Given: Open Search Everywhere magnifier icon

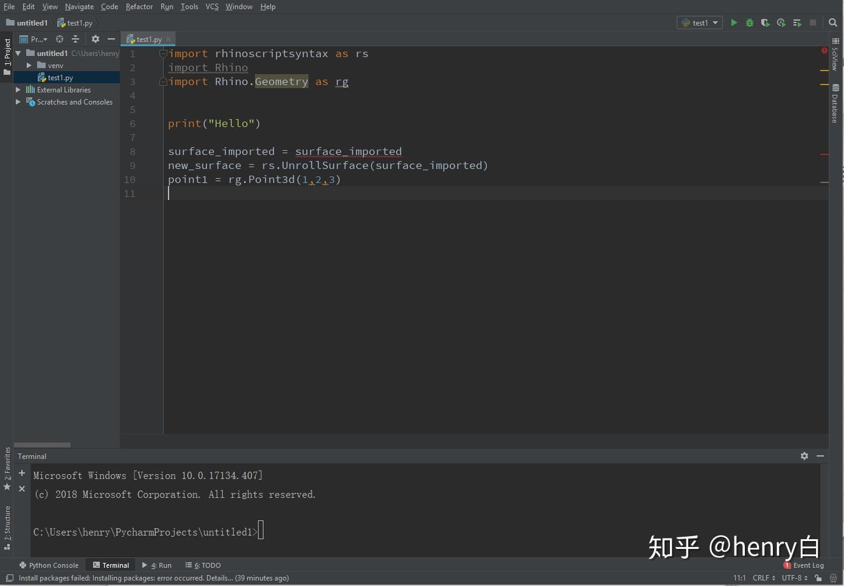Looking at the screenshot, I should 833,22.
